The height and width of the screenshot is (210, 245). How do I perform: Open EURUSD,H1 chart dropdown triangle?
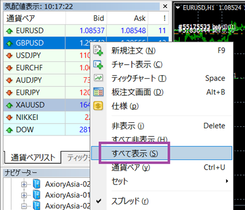coord(177,8)
